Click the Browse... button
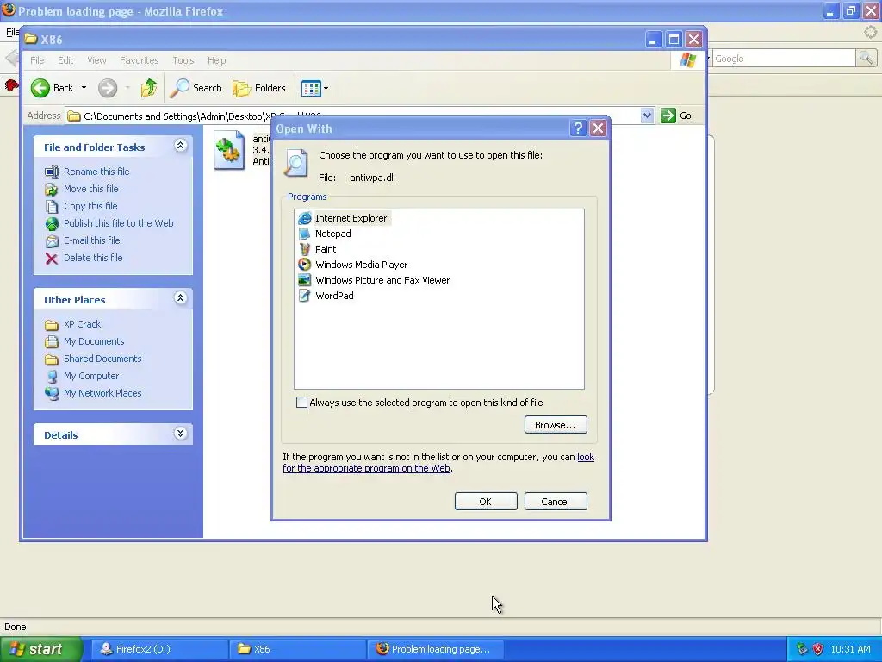882x662 pixels. [x=556, y=425]
